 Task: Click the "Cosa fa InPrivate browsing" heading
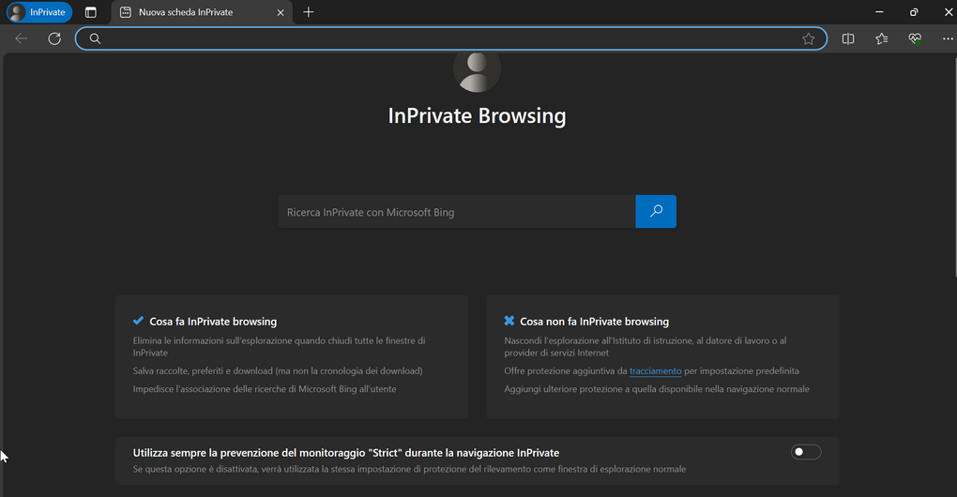[213, 322]
